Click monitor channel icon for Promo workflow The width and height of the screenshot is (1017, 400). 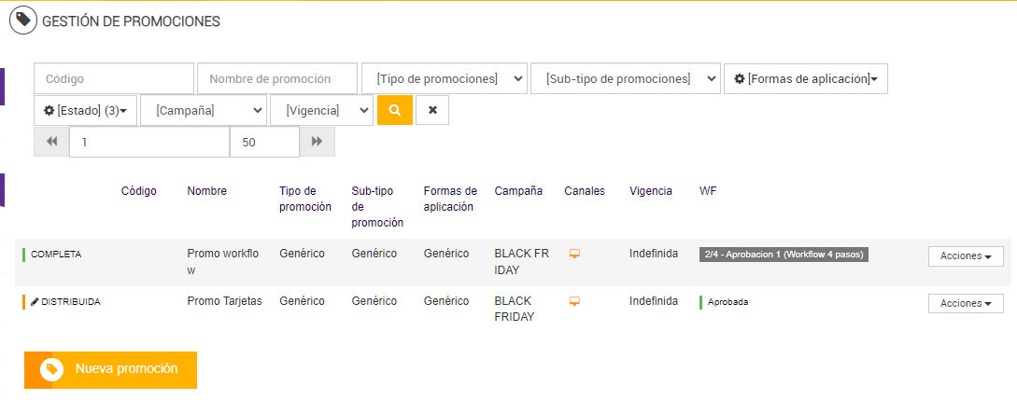pyautogui.click(x=575, y=254)
